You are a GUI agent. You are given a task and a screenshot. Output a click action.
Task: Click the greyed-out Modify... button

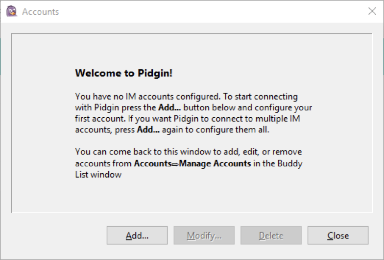pyautogui.click(x=204, y=235)
